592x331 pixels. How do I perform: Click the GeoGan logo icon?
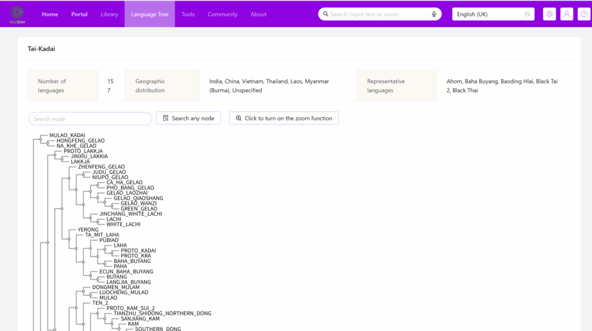(17, 14)
